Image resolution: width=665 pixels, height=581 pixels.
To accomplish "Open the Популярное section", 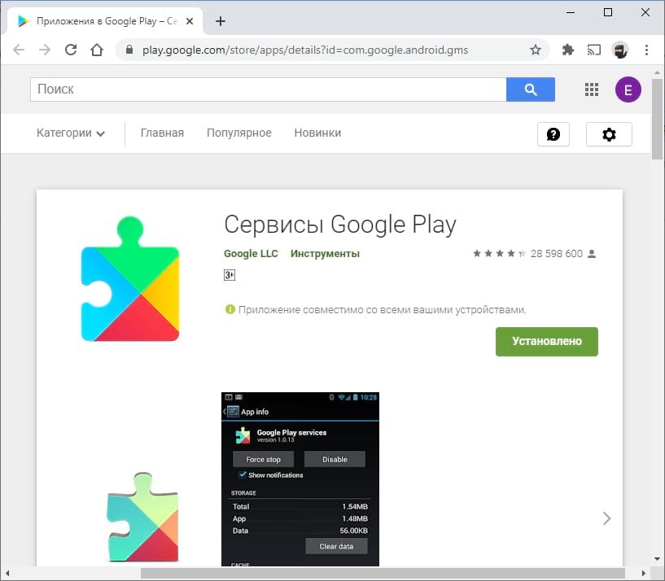I will [x=238, y=133].
